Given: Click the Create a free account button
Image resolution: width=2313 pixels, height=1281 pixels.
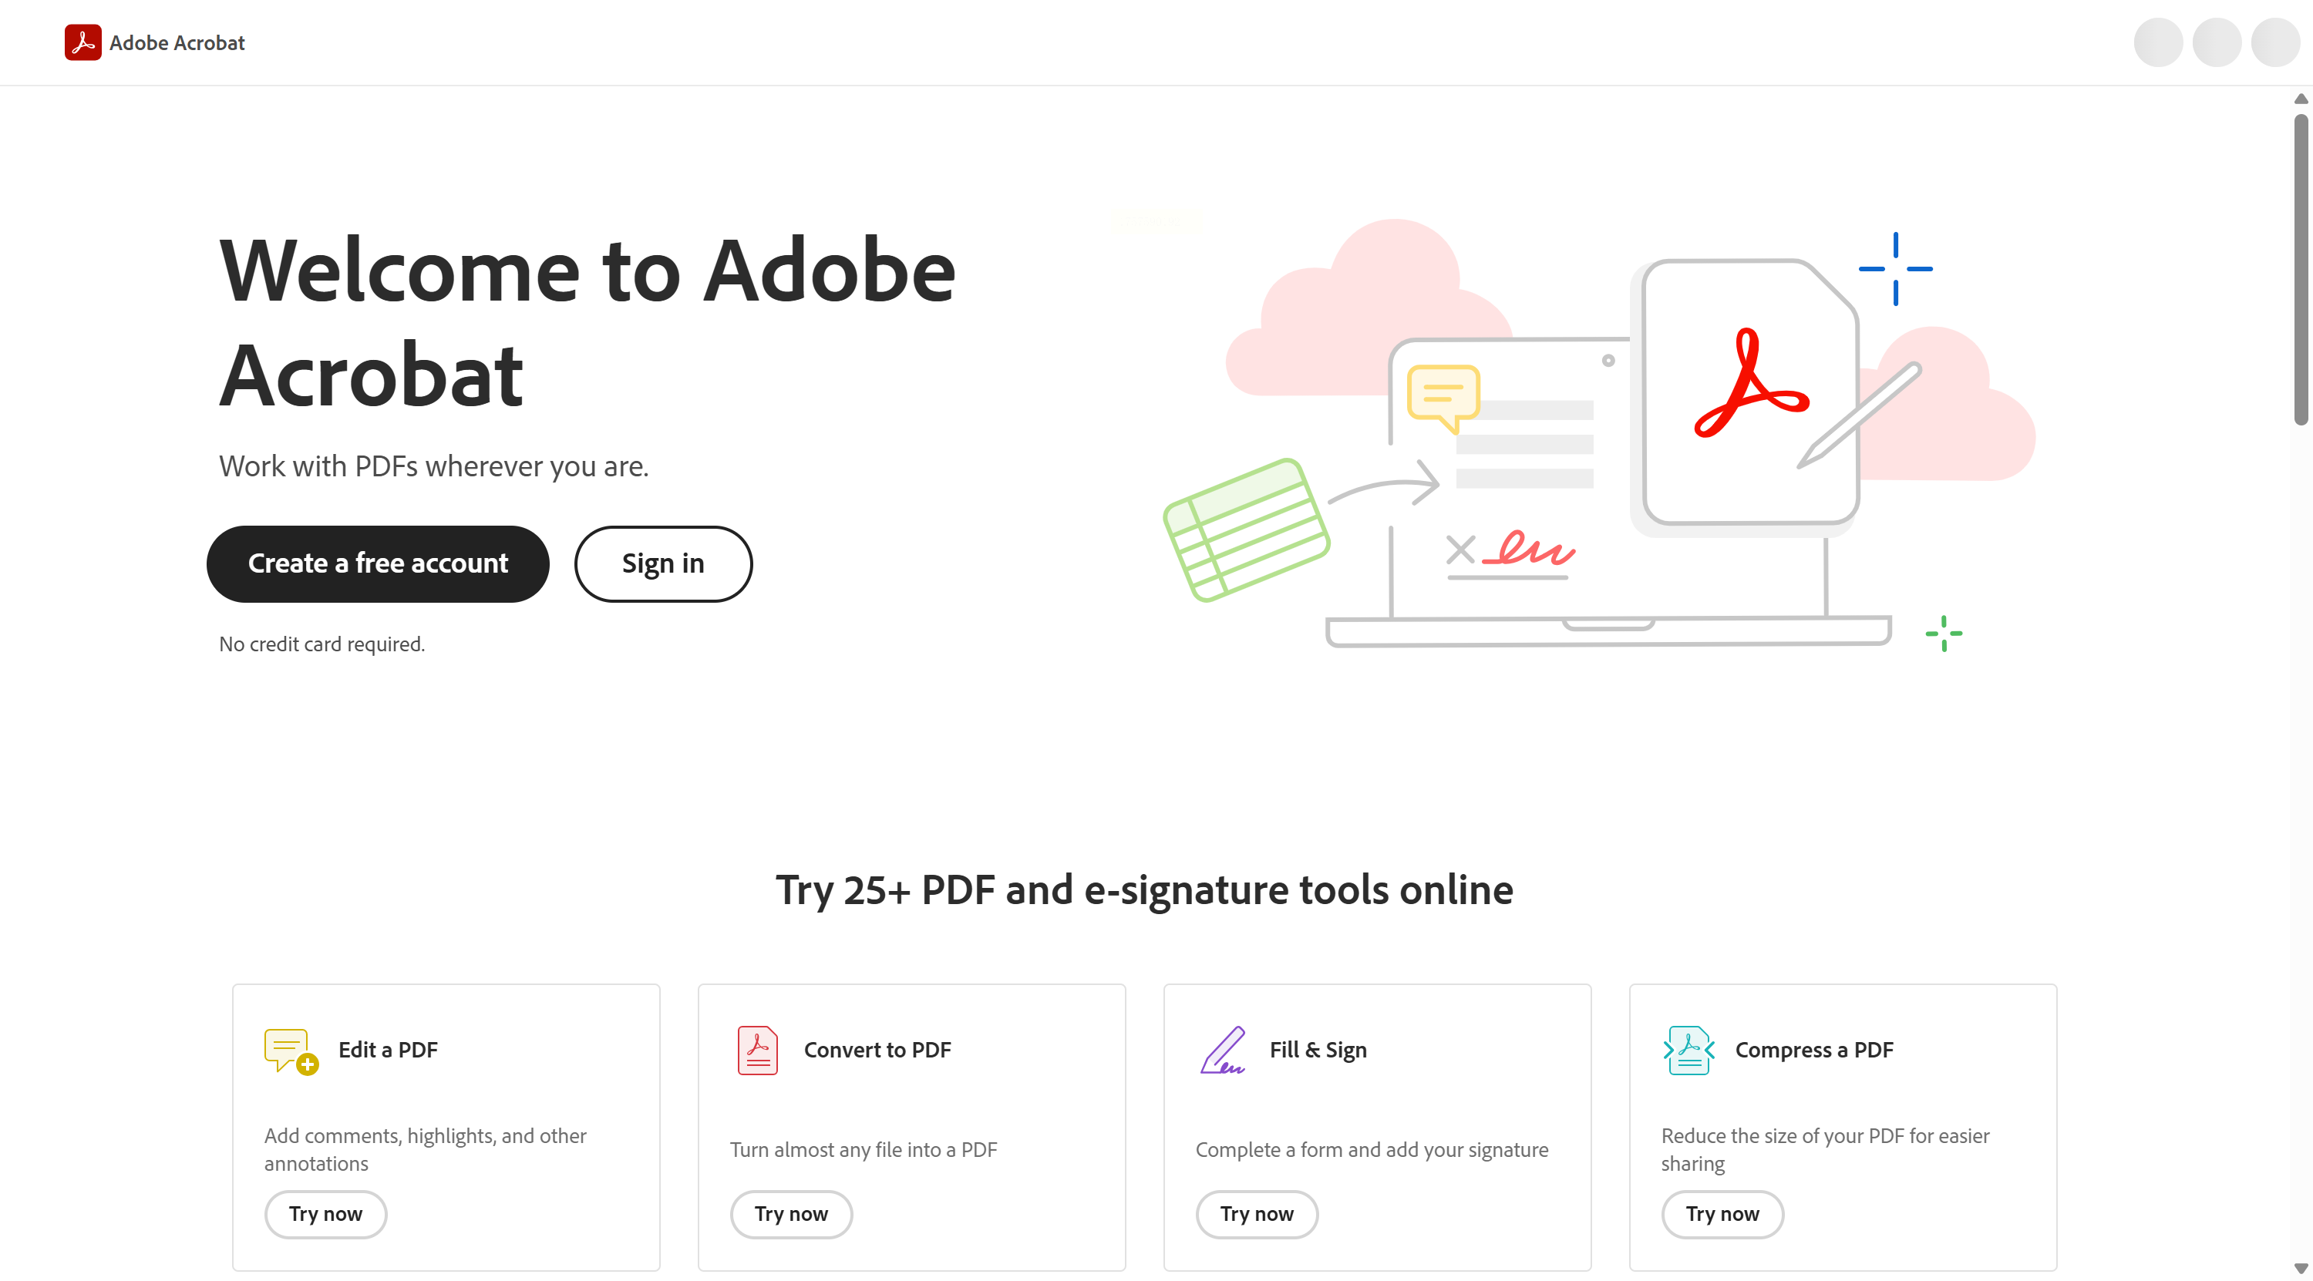Looking at the screenshot, I should point(378,563).
